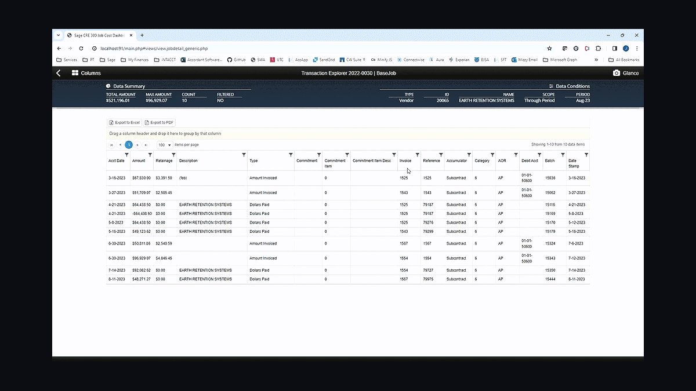Go to previous page of grid
The width and height of the screenshot is (696, 391).
click(120, 145)
